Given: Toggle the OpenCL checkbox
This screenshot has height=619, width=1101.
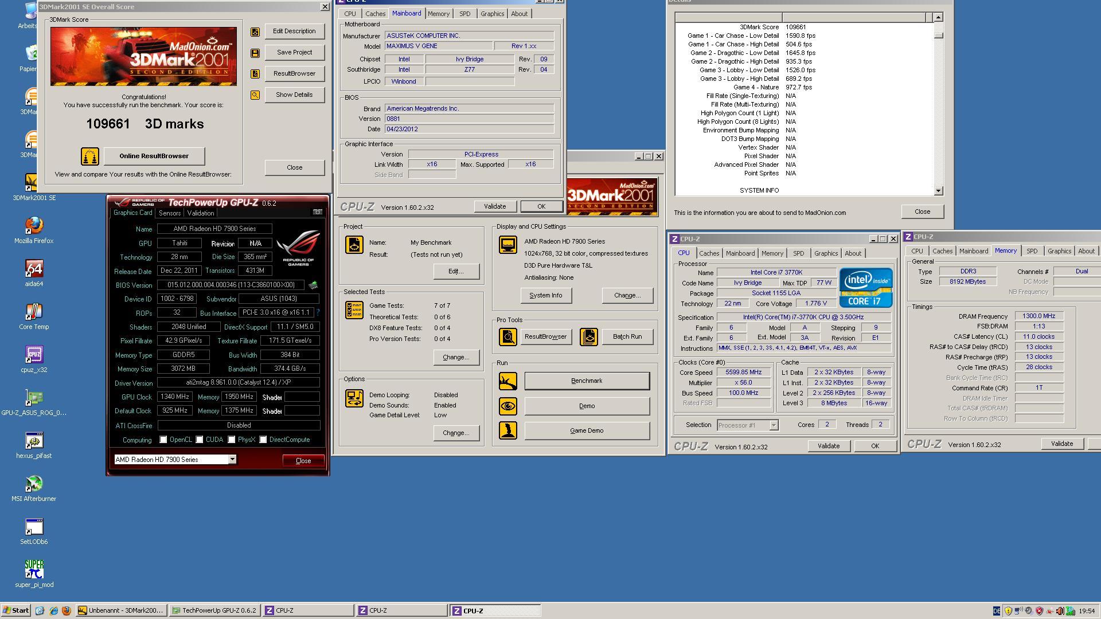Looking at the screenshot, I should tap(163, 440).
